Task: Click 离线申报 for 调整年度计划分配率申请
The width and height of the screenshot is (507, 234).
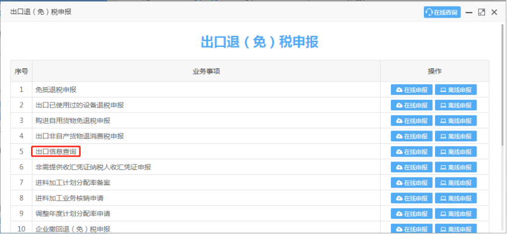Action: click(456, 214)
